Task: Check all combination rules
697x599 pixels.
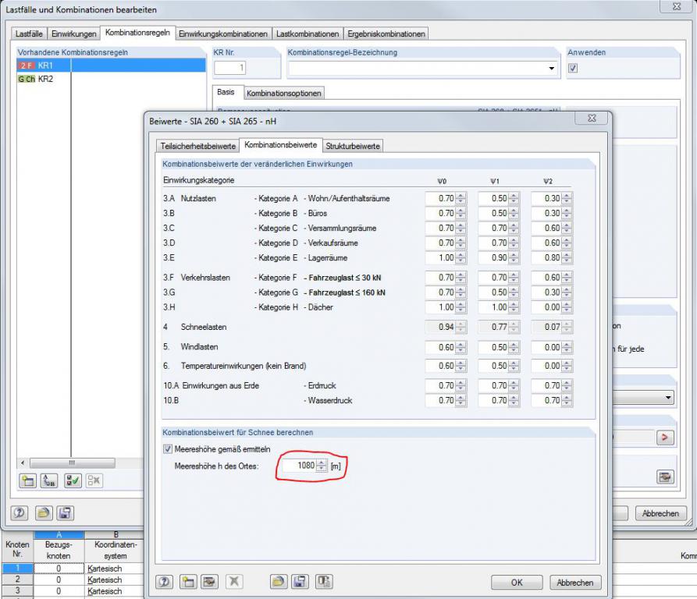Action: [x=73, y=480]
